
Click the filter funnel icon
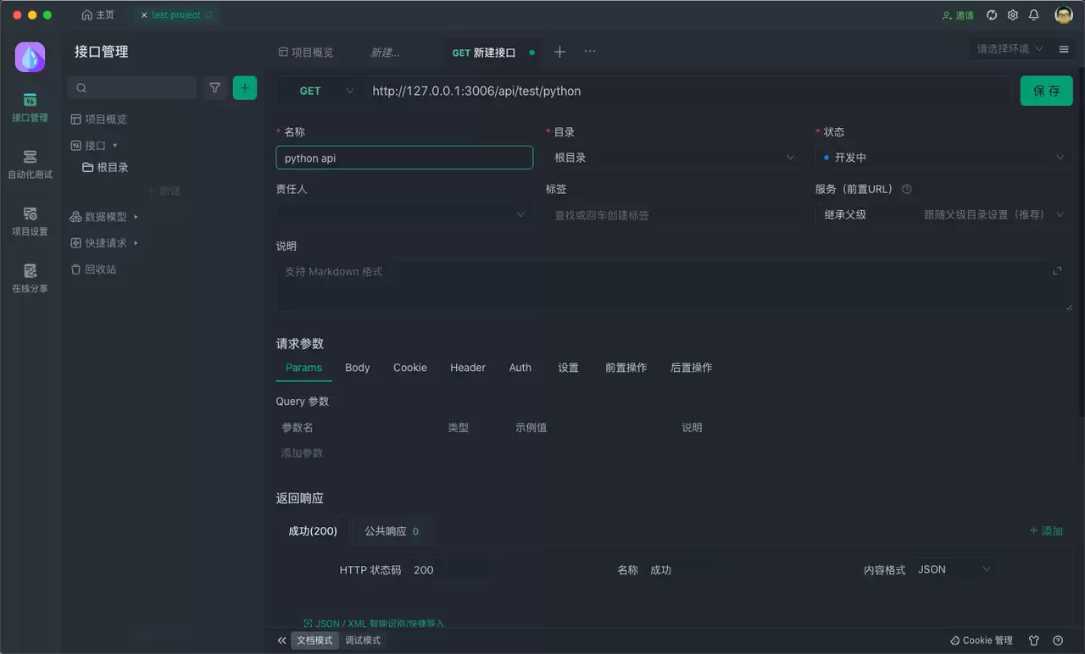coord(214,87)
